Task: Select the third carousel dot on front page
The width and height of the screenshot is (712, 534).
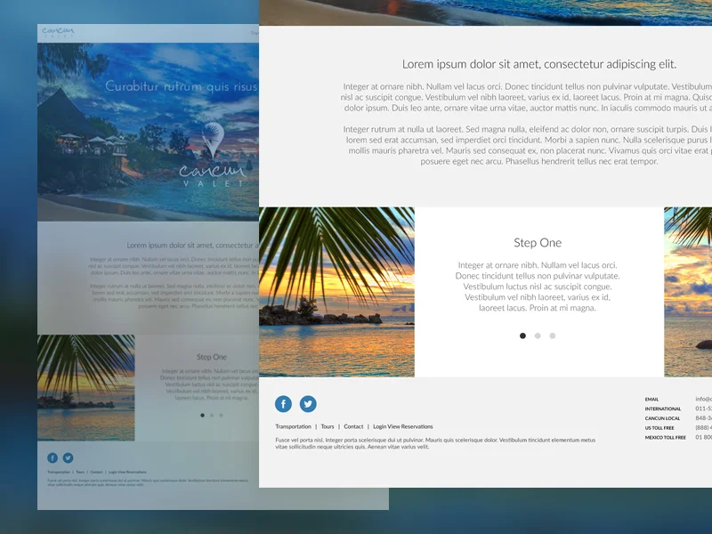Action: click(x=552, y=336)
